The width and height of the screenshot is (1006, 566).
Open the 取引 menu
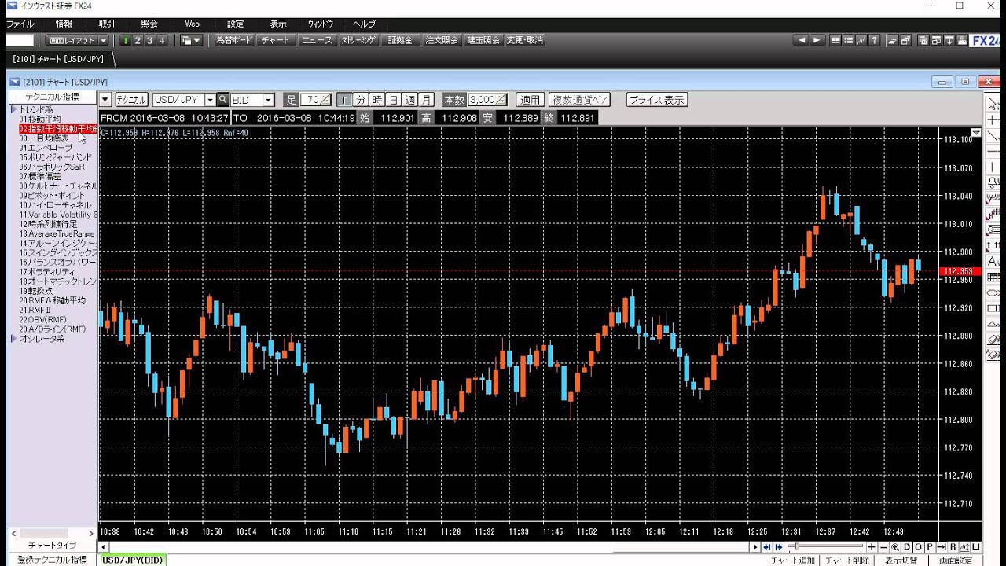(106, 24)
